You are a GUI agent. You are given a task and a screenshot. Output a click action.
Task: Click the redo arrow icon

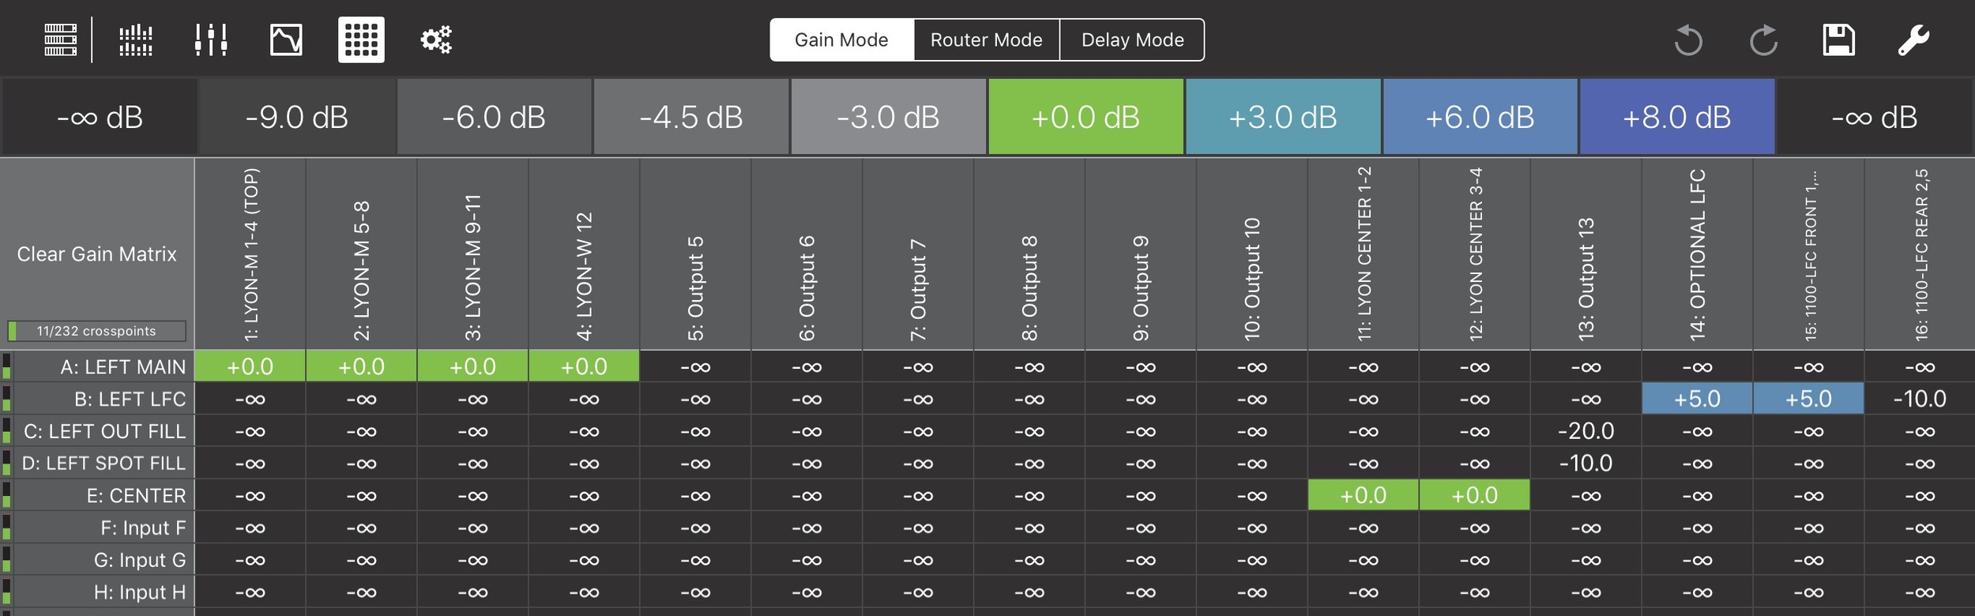point(1763,39)
